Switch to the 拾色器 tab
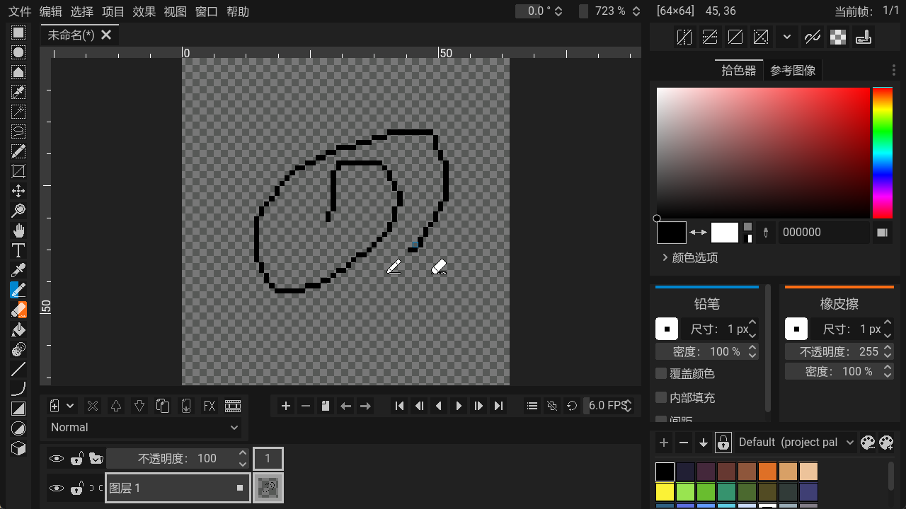The image size is (906, 509). (x=739, y=70)
